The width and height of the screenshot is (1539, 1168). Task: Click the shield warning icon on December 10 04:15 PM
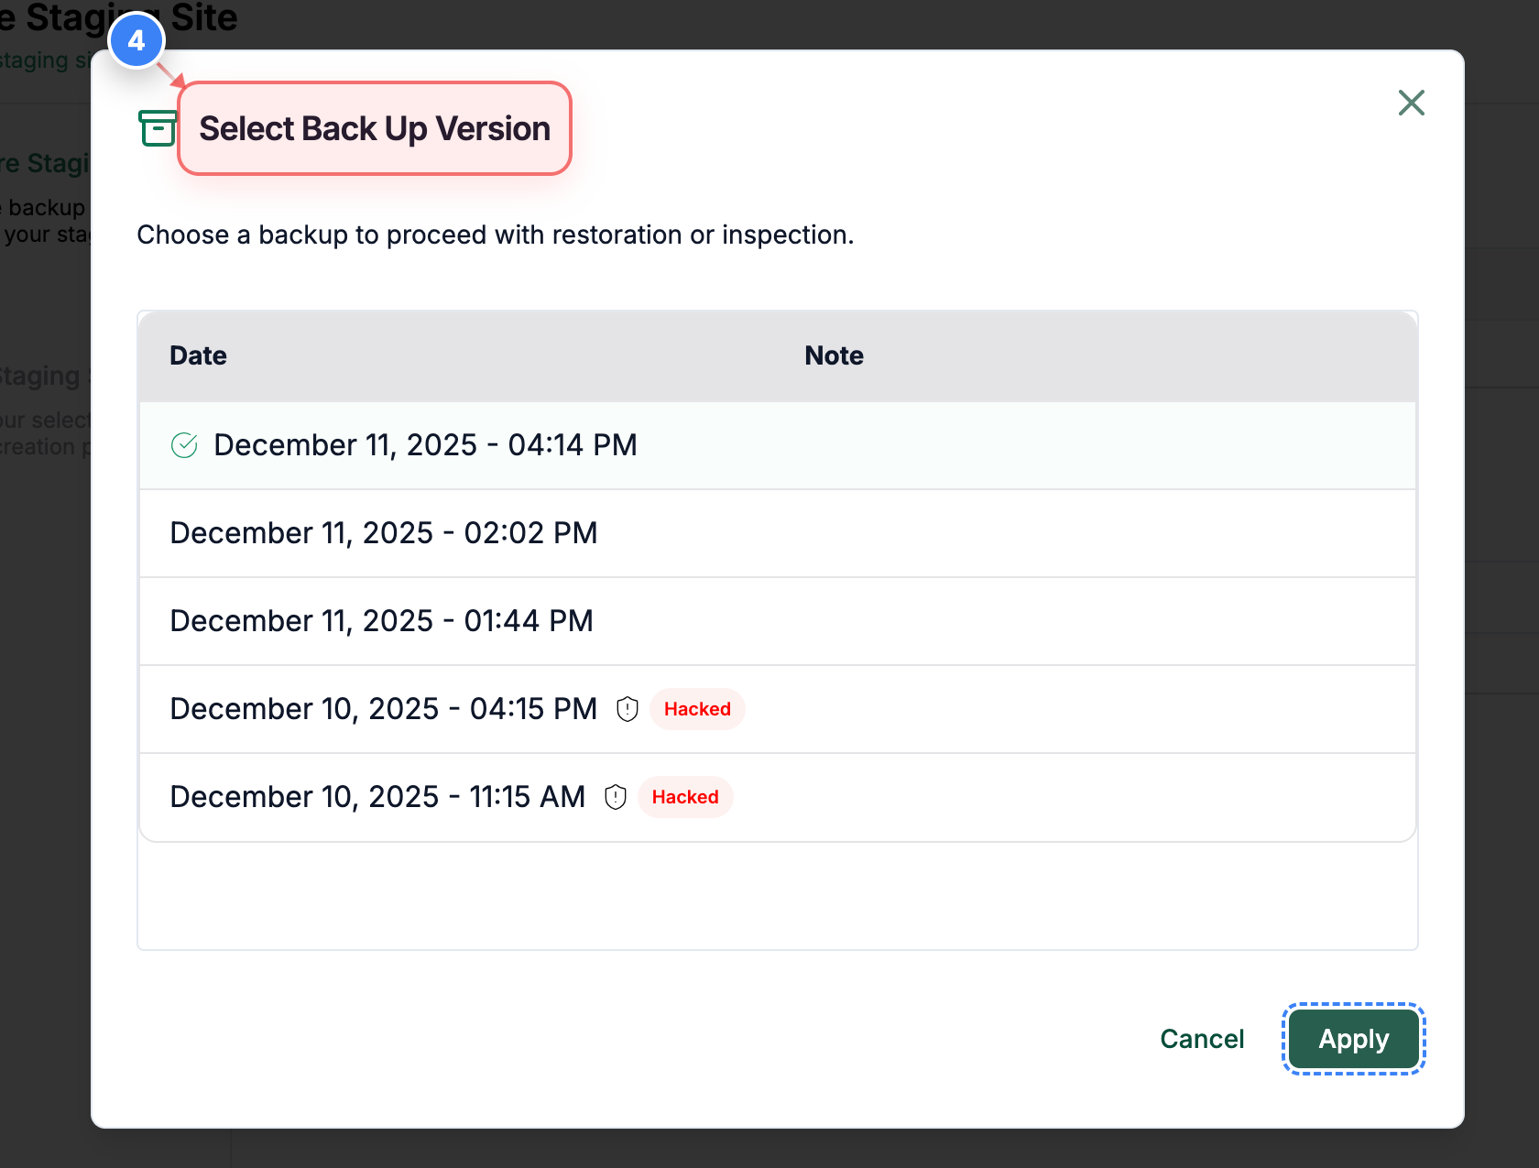point(628,708)
